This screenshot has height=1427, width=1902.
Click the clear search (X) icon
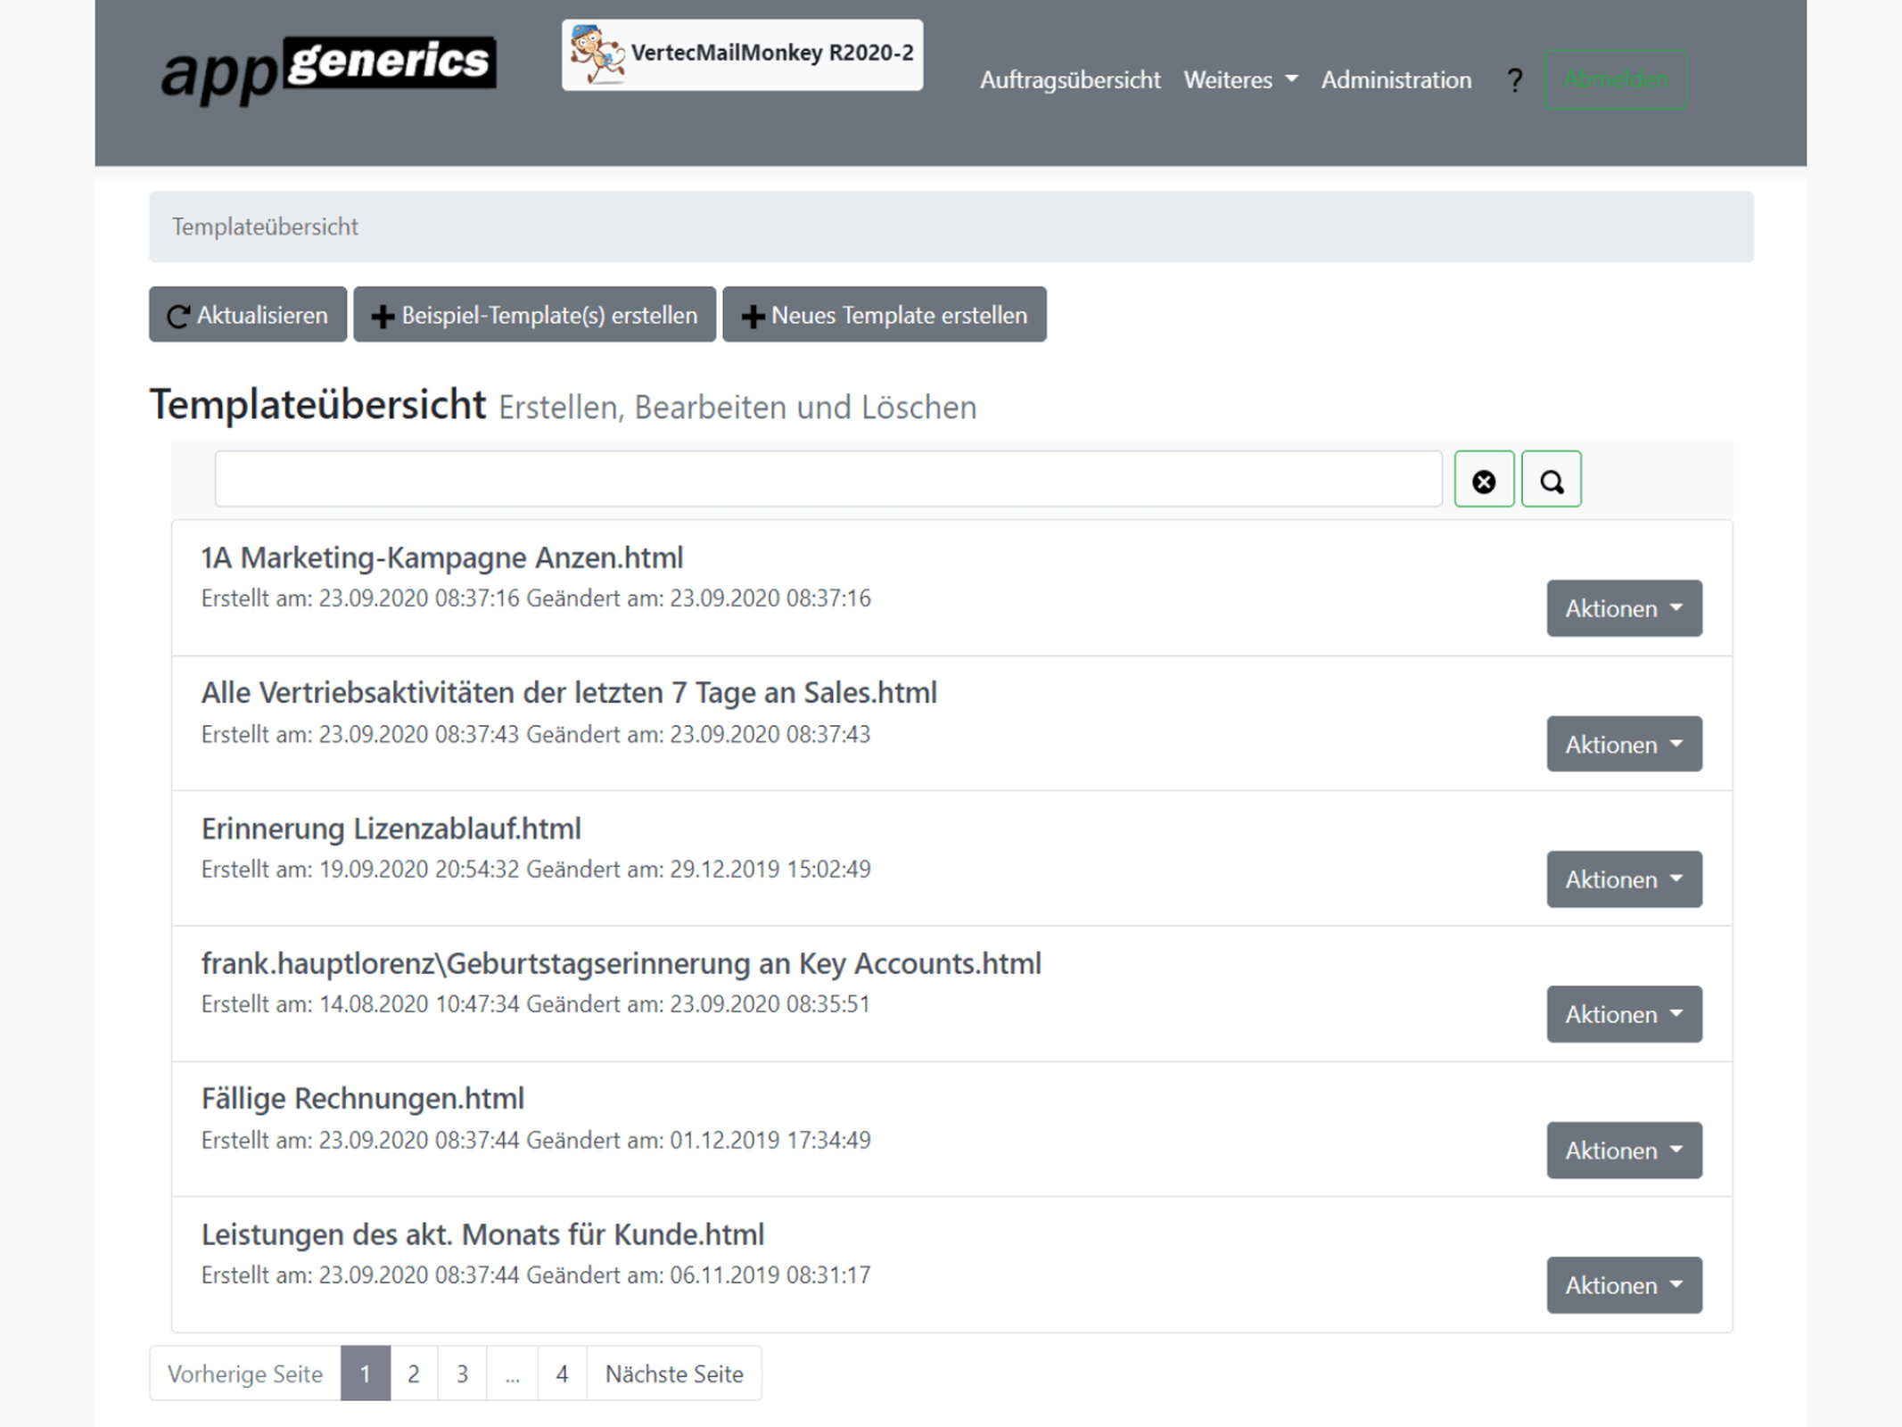(x=1483, y=479)
